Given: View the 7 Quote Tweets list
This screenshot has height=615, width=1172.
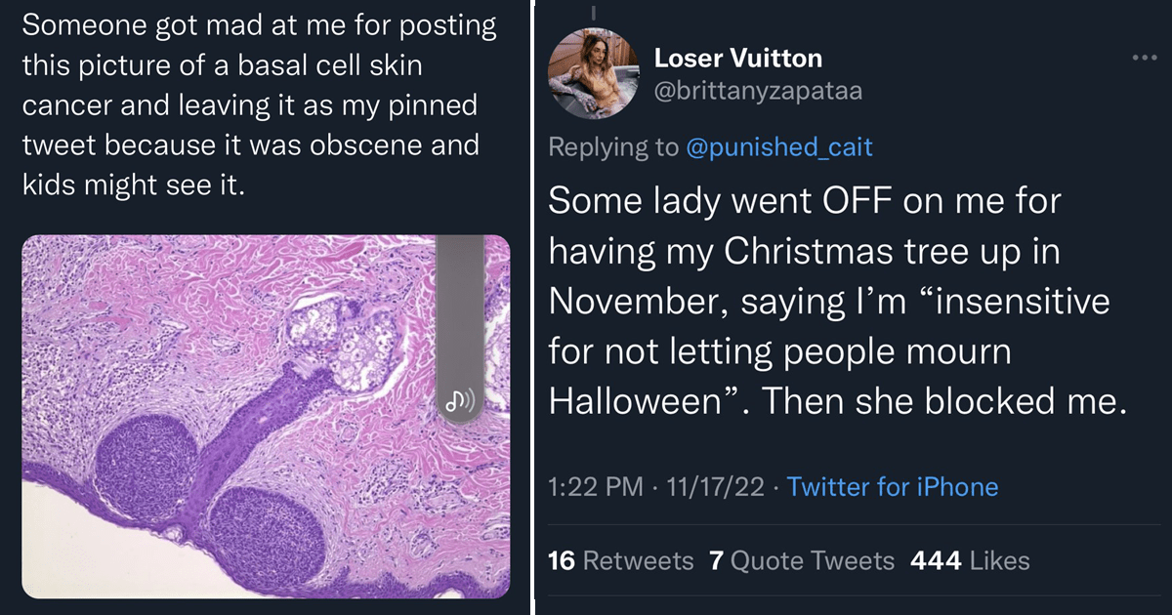Looking at the screenshot, I should tap(802, 560).
